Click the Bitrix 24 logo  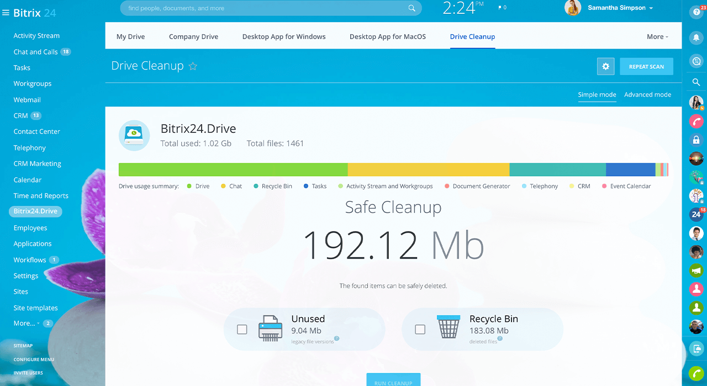point(34,13)
